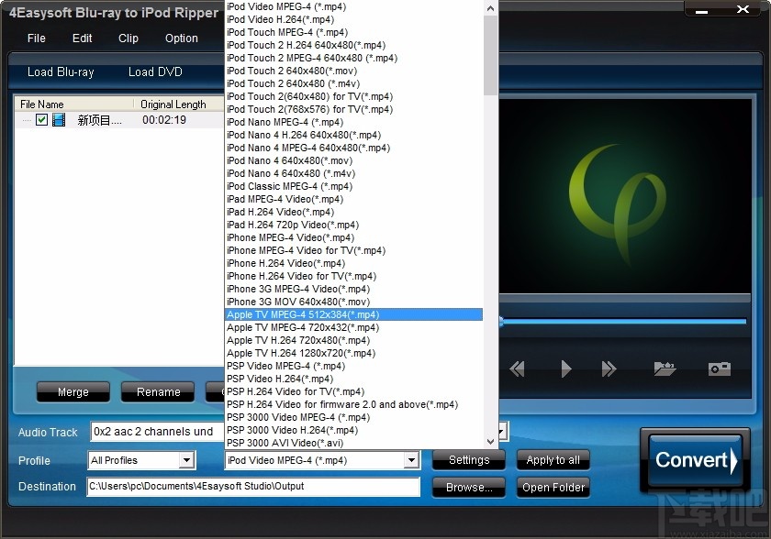Viewport: 771px width, 539px height.
Task: Uncheck the 新项目 file checkbox
Action: [x=41, y=119]
